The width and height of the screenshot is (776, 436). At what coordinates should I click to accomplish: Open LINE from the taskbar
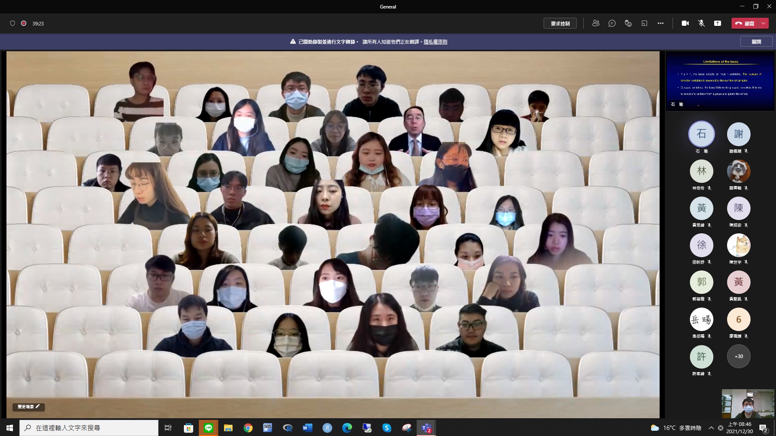209,428
